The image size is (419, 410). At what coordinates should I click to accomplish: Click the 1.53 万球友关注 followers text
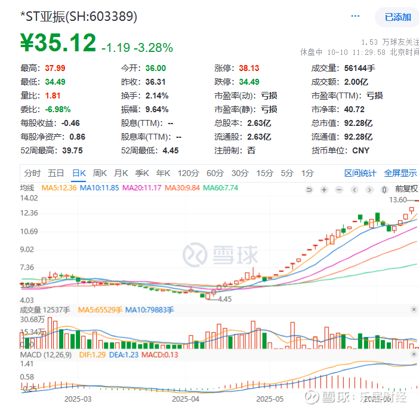390,42
